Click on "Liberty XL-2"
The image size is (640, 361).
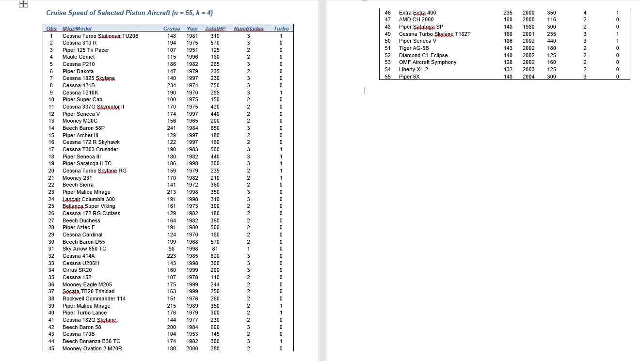click(x=414, y=69)
